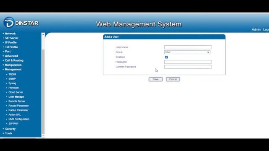Click the Password input field

188,62
